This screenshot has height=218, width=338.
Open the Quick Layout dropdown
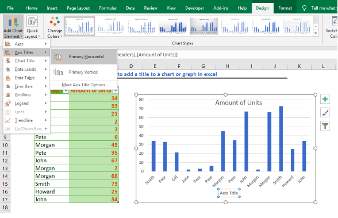(32, 27)
